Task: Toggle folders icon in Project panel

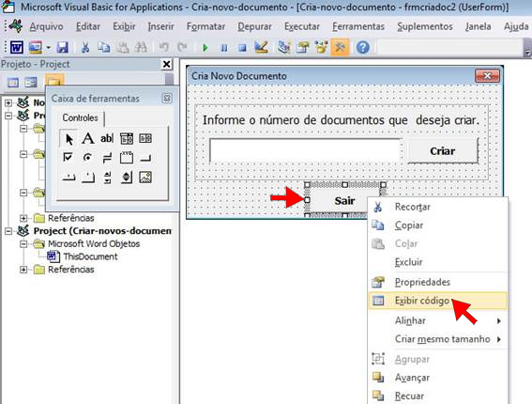Action: pyautogui.click(x=54, y=82)
